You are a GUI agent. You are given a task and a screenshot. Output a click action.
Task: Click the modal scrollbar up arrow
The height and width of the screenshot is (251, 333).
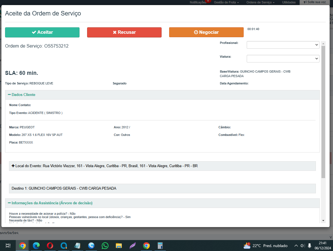[x=323, y=44]
